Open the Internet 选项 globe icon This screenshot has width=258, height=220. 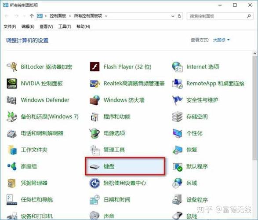point(178,67)
